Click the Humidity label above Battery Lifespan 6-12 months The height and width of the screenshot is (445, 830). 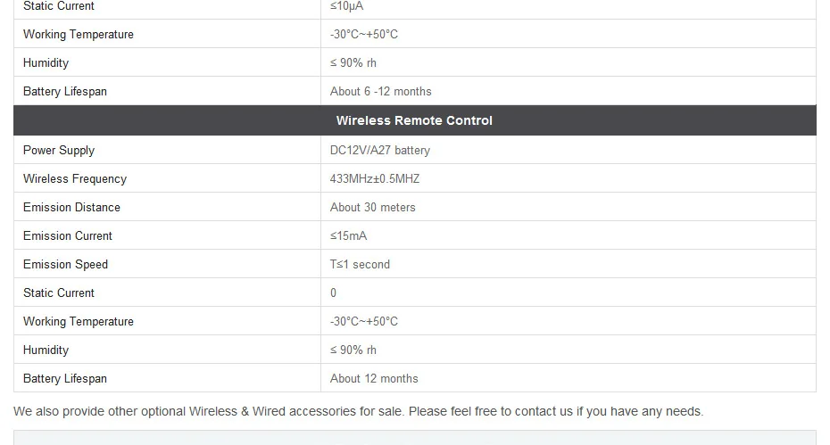tap(46, 63)
